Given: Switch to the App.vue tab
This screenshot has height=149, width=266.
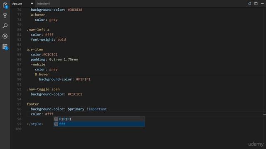Looking at the screenshot, I should click(x=17, y=4).
